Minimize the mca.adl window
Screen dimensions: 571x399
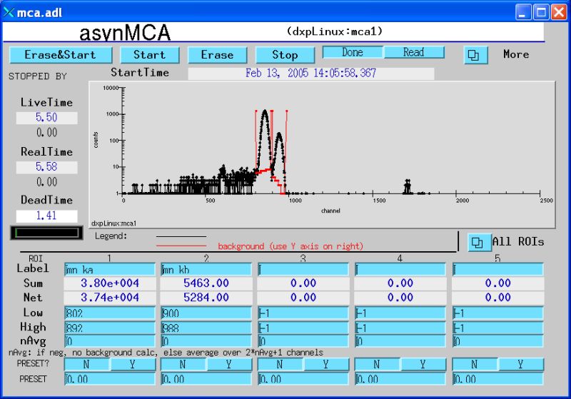pyautogui.click(x=523, y=12)
